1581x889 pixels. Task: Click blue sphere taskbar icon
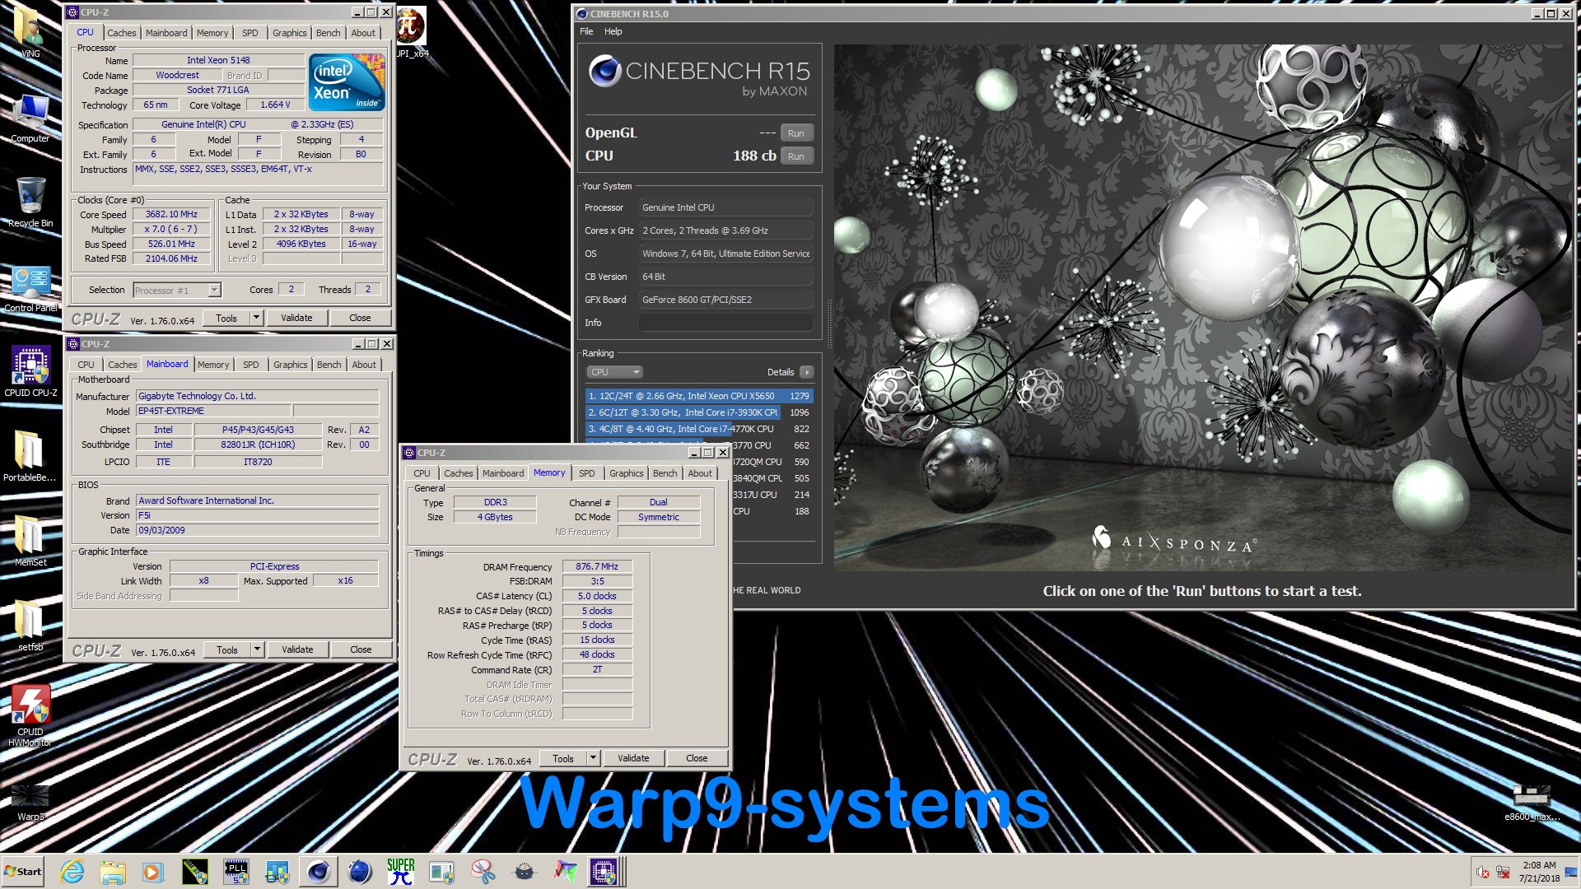(360, 872)
